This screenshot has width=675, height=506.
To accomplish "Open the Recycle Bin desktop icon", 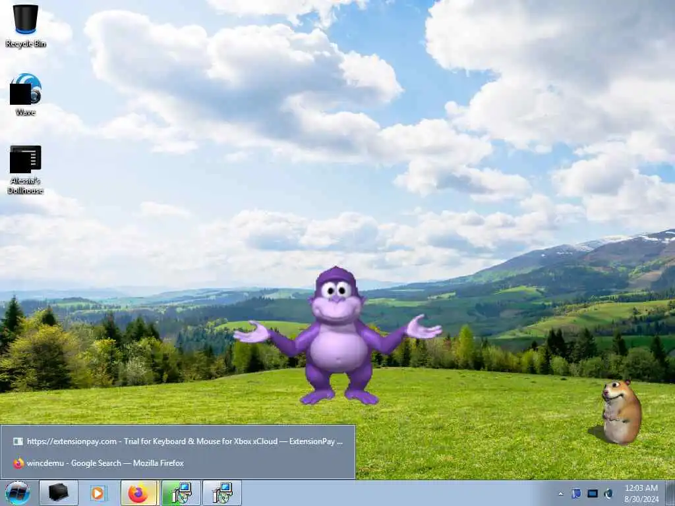I will click(x=26, y=26).
